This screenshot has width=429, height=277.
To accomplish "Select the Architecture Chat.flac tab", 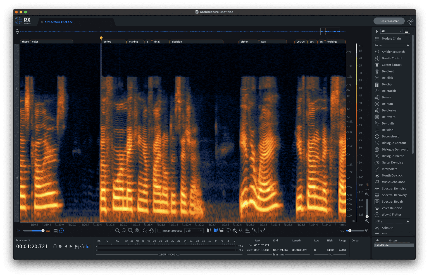I will click(59, 22).
